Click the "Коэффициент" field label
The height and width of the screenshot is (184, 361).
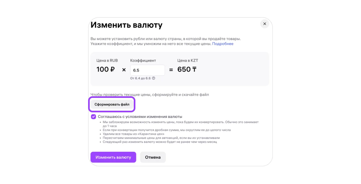click(x=143, y=60)
